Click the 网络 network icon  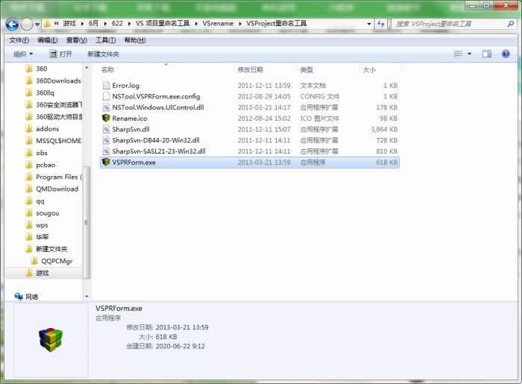pos(19,296)
